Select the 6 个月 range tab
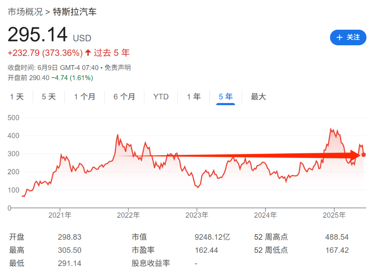The image size is (390, 279). [125, 97]
